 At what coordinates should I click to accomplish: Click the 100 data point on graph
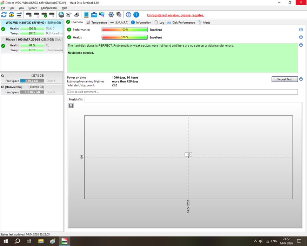tap(188, 157)
